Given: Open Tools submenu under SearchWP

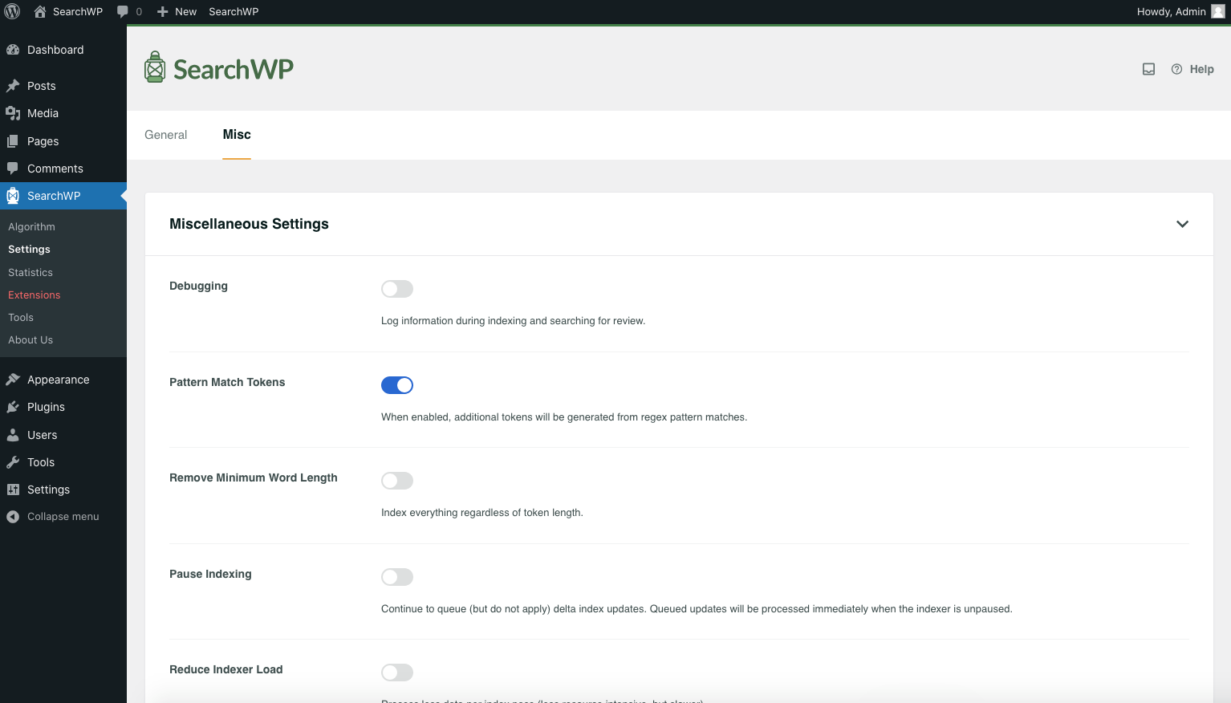Looking at the screenshot, I should (21, 318).
